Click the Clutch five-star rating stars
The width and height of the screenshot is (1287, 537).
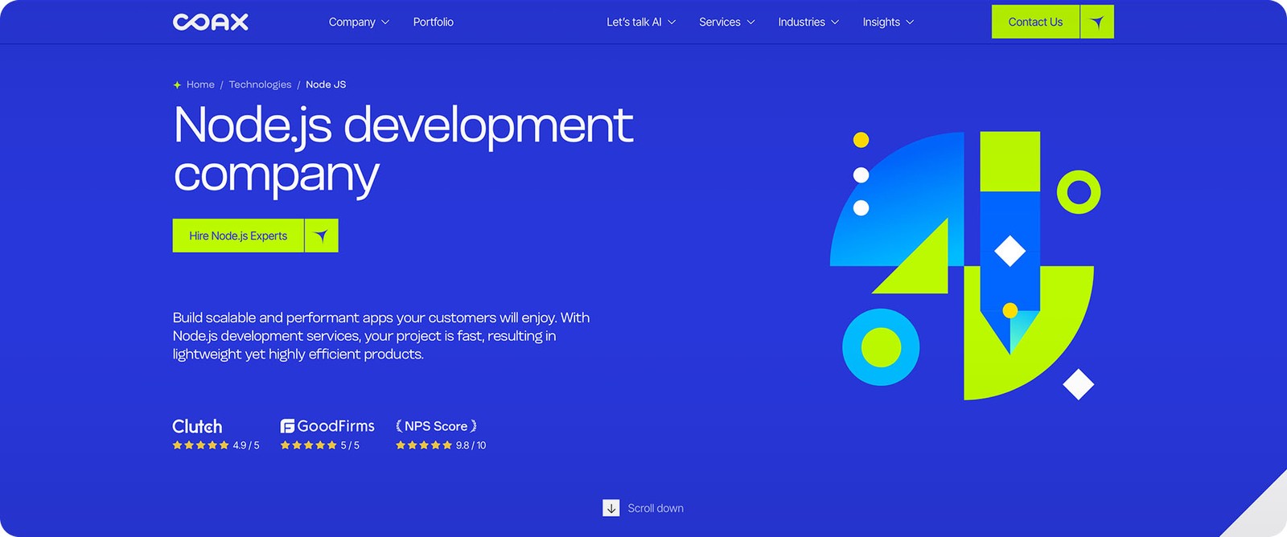[x=200, y=445]
